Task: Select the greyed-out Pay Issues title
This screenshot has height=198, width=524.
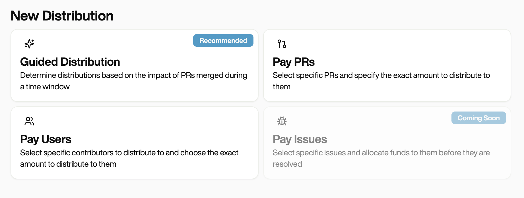Action: click(300, 139)
